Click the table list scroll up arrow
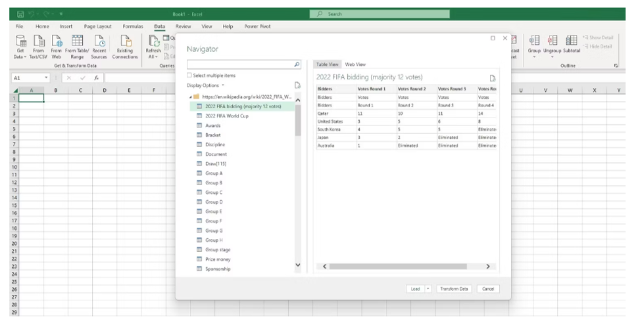This screenshot has width=638, height=329. (x=298, y=100)
